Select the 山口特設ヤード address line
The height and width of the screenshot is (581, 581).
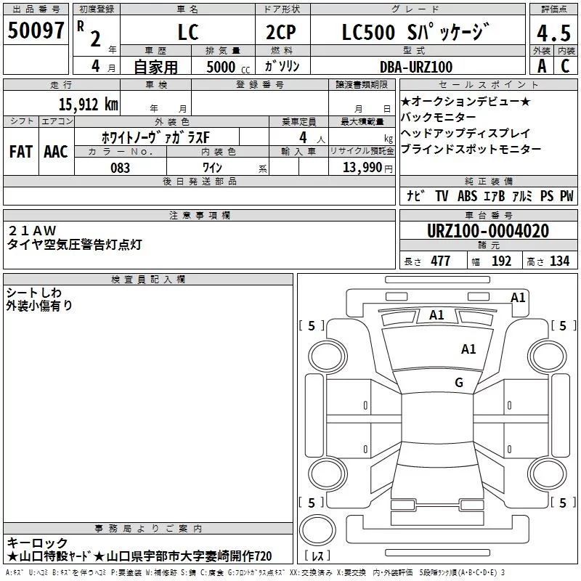point(139,556)
